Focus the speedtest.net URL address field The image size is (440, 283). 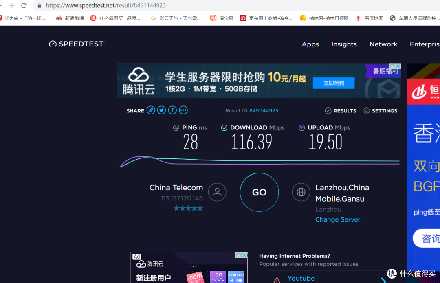(106, 5)
